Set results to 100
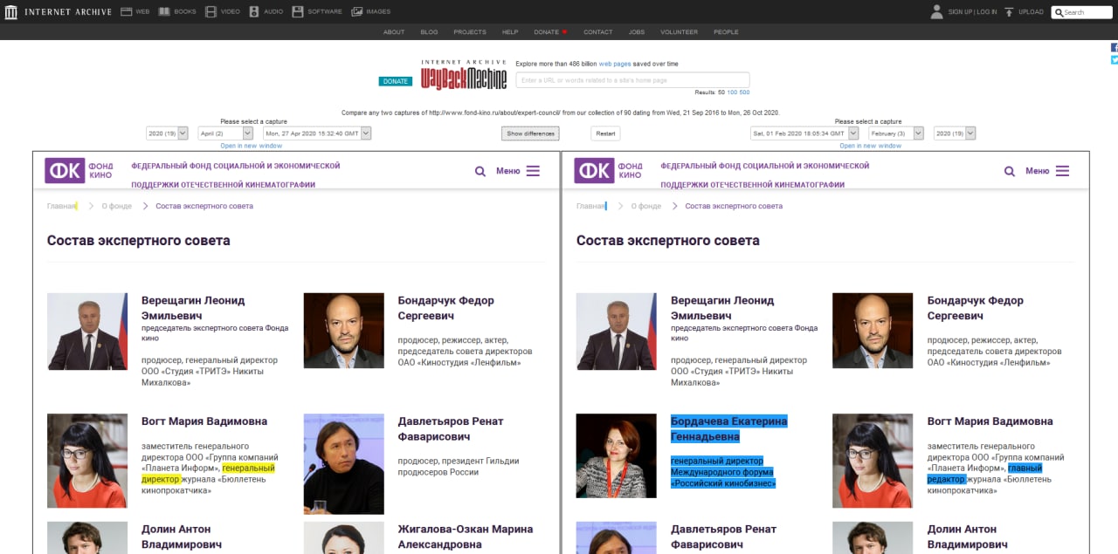This screenshot has width=1118, height=554. 732,92
